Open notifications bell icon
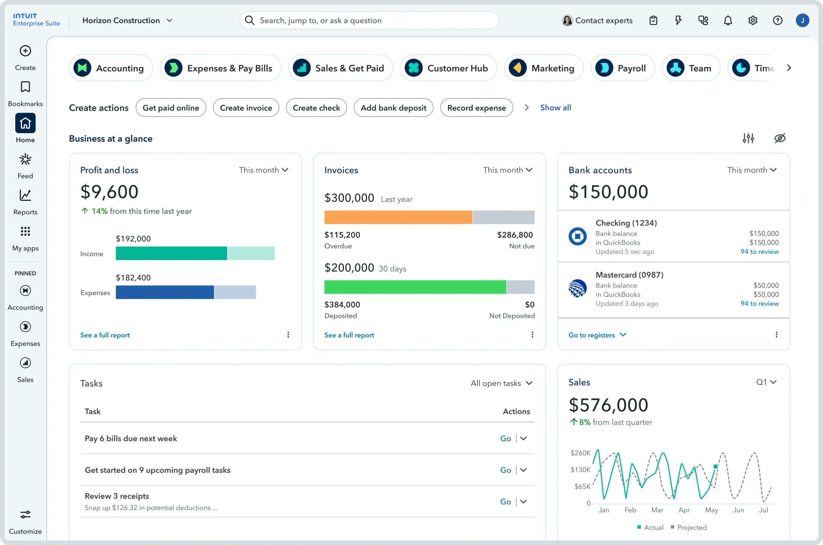The height and width of the screenshot is (545, 823). 728,21
